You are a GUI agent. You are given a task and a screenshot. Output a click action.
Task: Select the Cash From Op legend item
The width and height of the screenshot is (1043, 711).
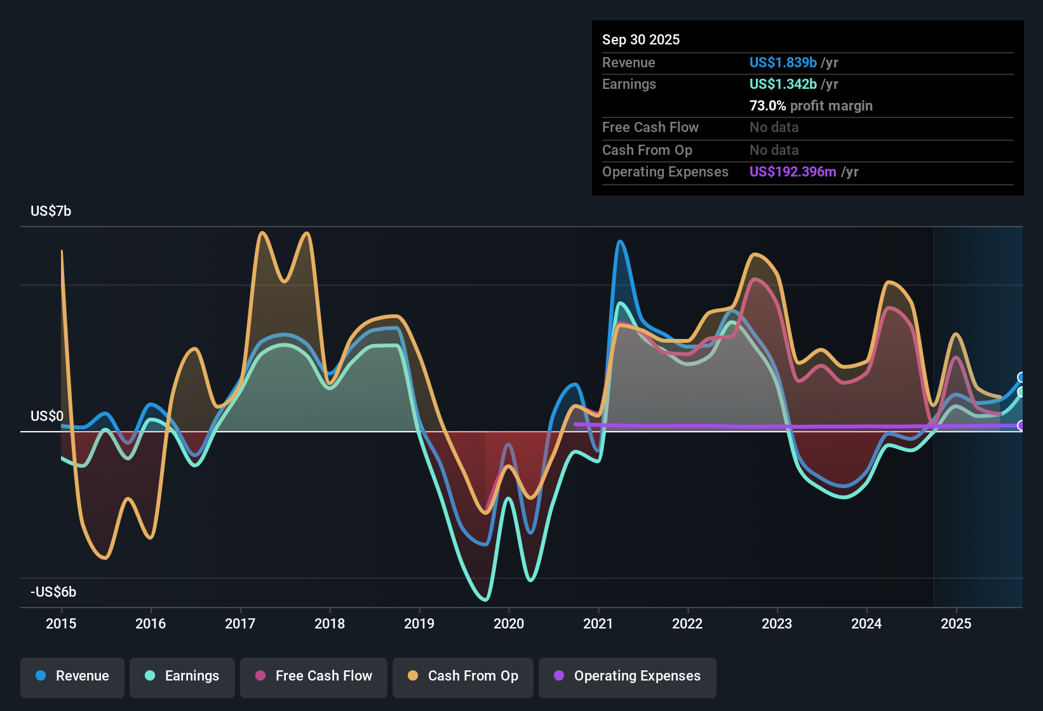(x=462, y=676)
